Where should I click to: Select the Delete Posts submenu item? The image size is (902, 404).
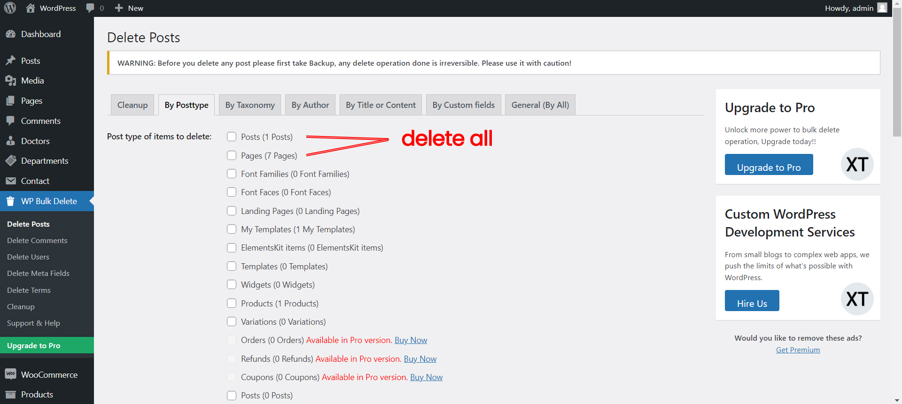[28, 224]
